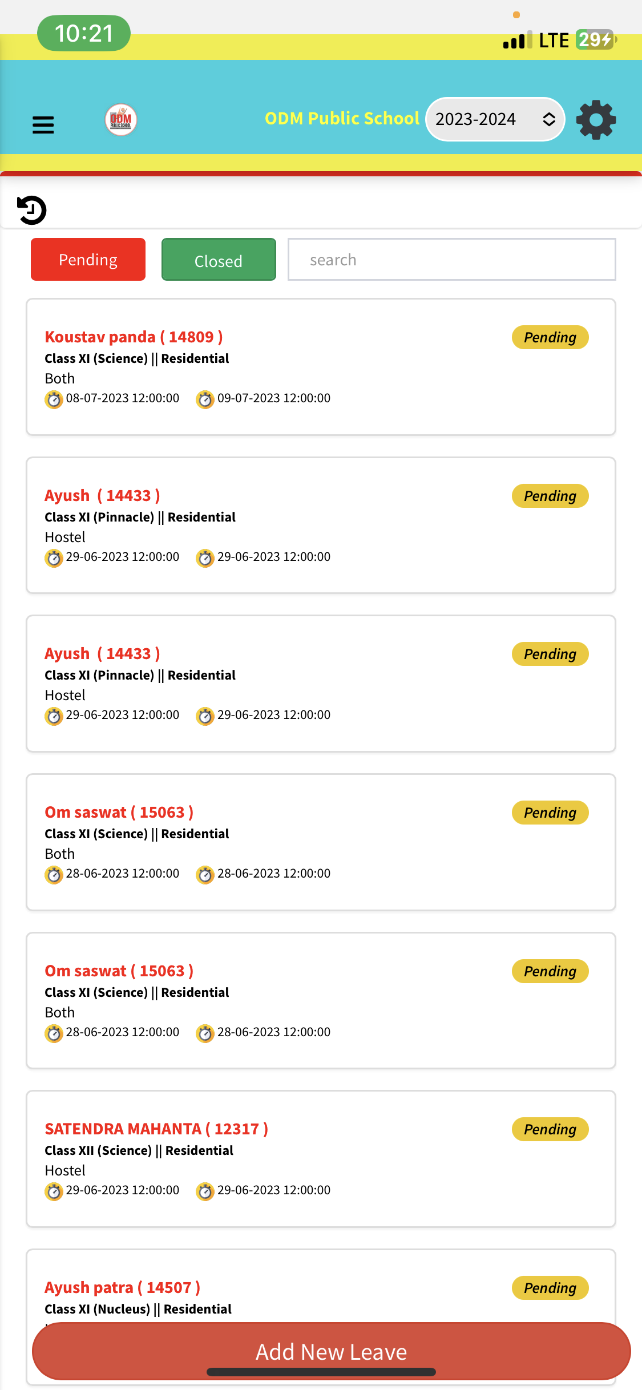Tap start-time clock icon on SATENDRA MAHANTA's leave

[54, 1191]
